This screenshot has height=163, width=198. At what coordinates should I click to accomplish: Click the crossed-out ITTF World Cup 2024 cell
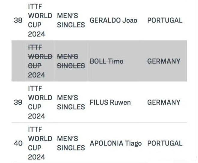[x=40, y=61]
